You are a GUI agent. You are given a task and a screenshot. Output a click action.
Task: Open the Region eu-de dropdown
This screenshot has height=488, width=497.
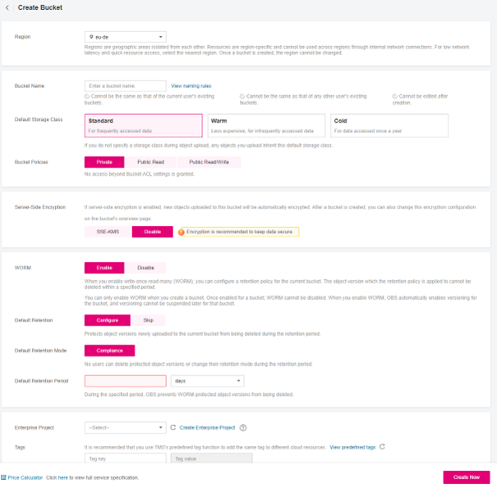126,37
